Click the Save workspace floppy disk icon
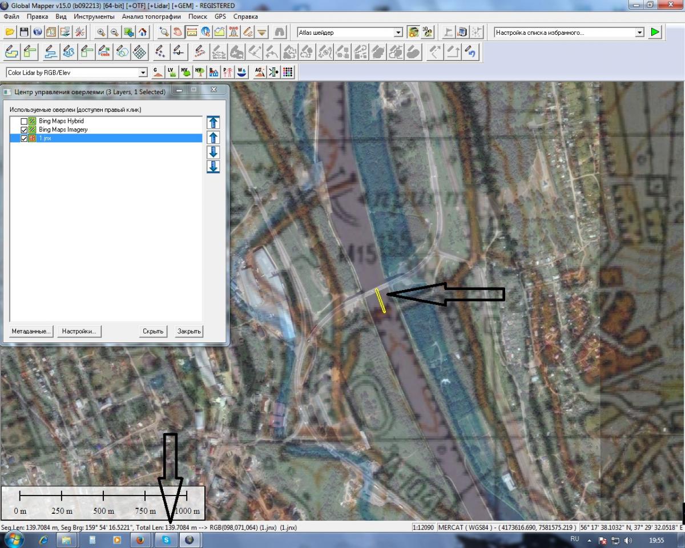This screenshot has width=685, height=548. click(x=24, y=33)
